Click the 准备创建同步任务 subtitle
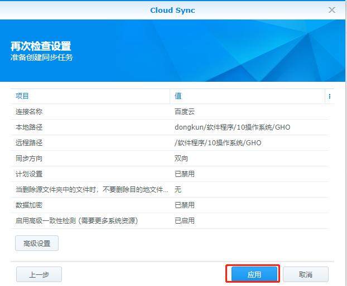The width and height of the screenshot is (347, 286). point(42,57)
